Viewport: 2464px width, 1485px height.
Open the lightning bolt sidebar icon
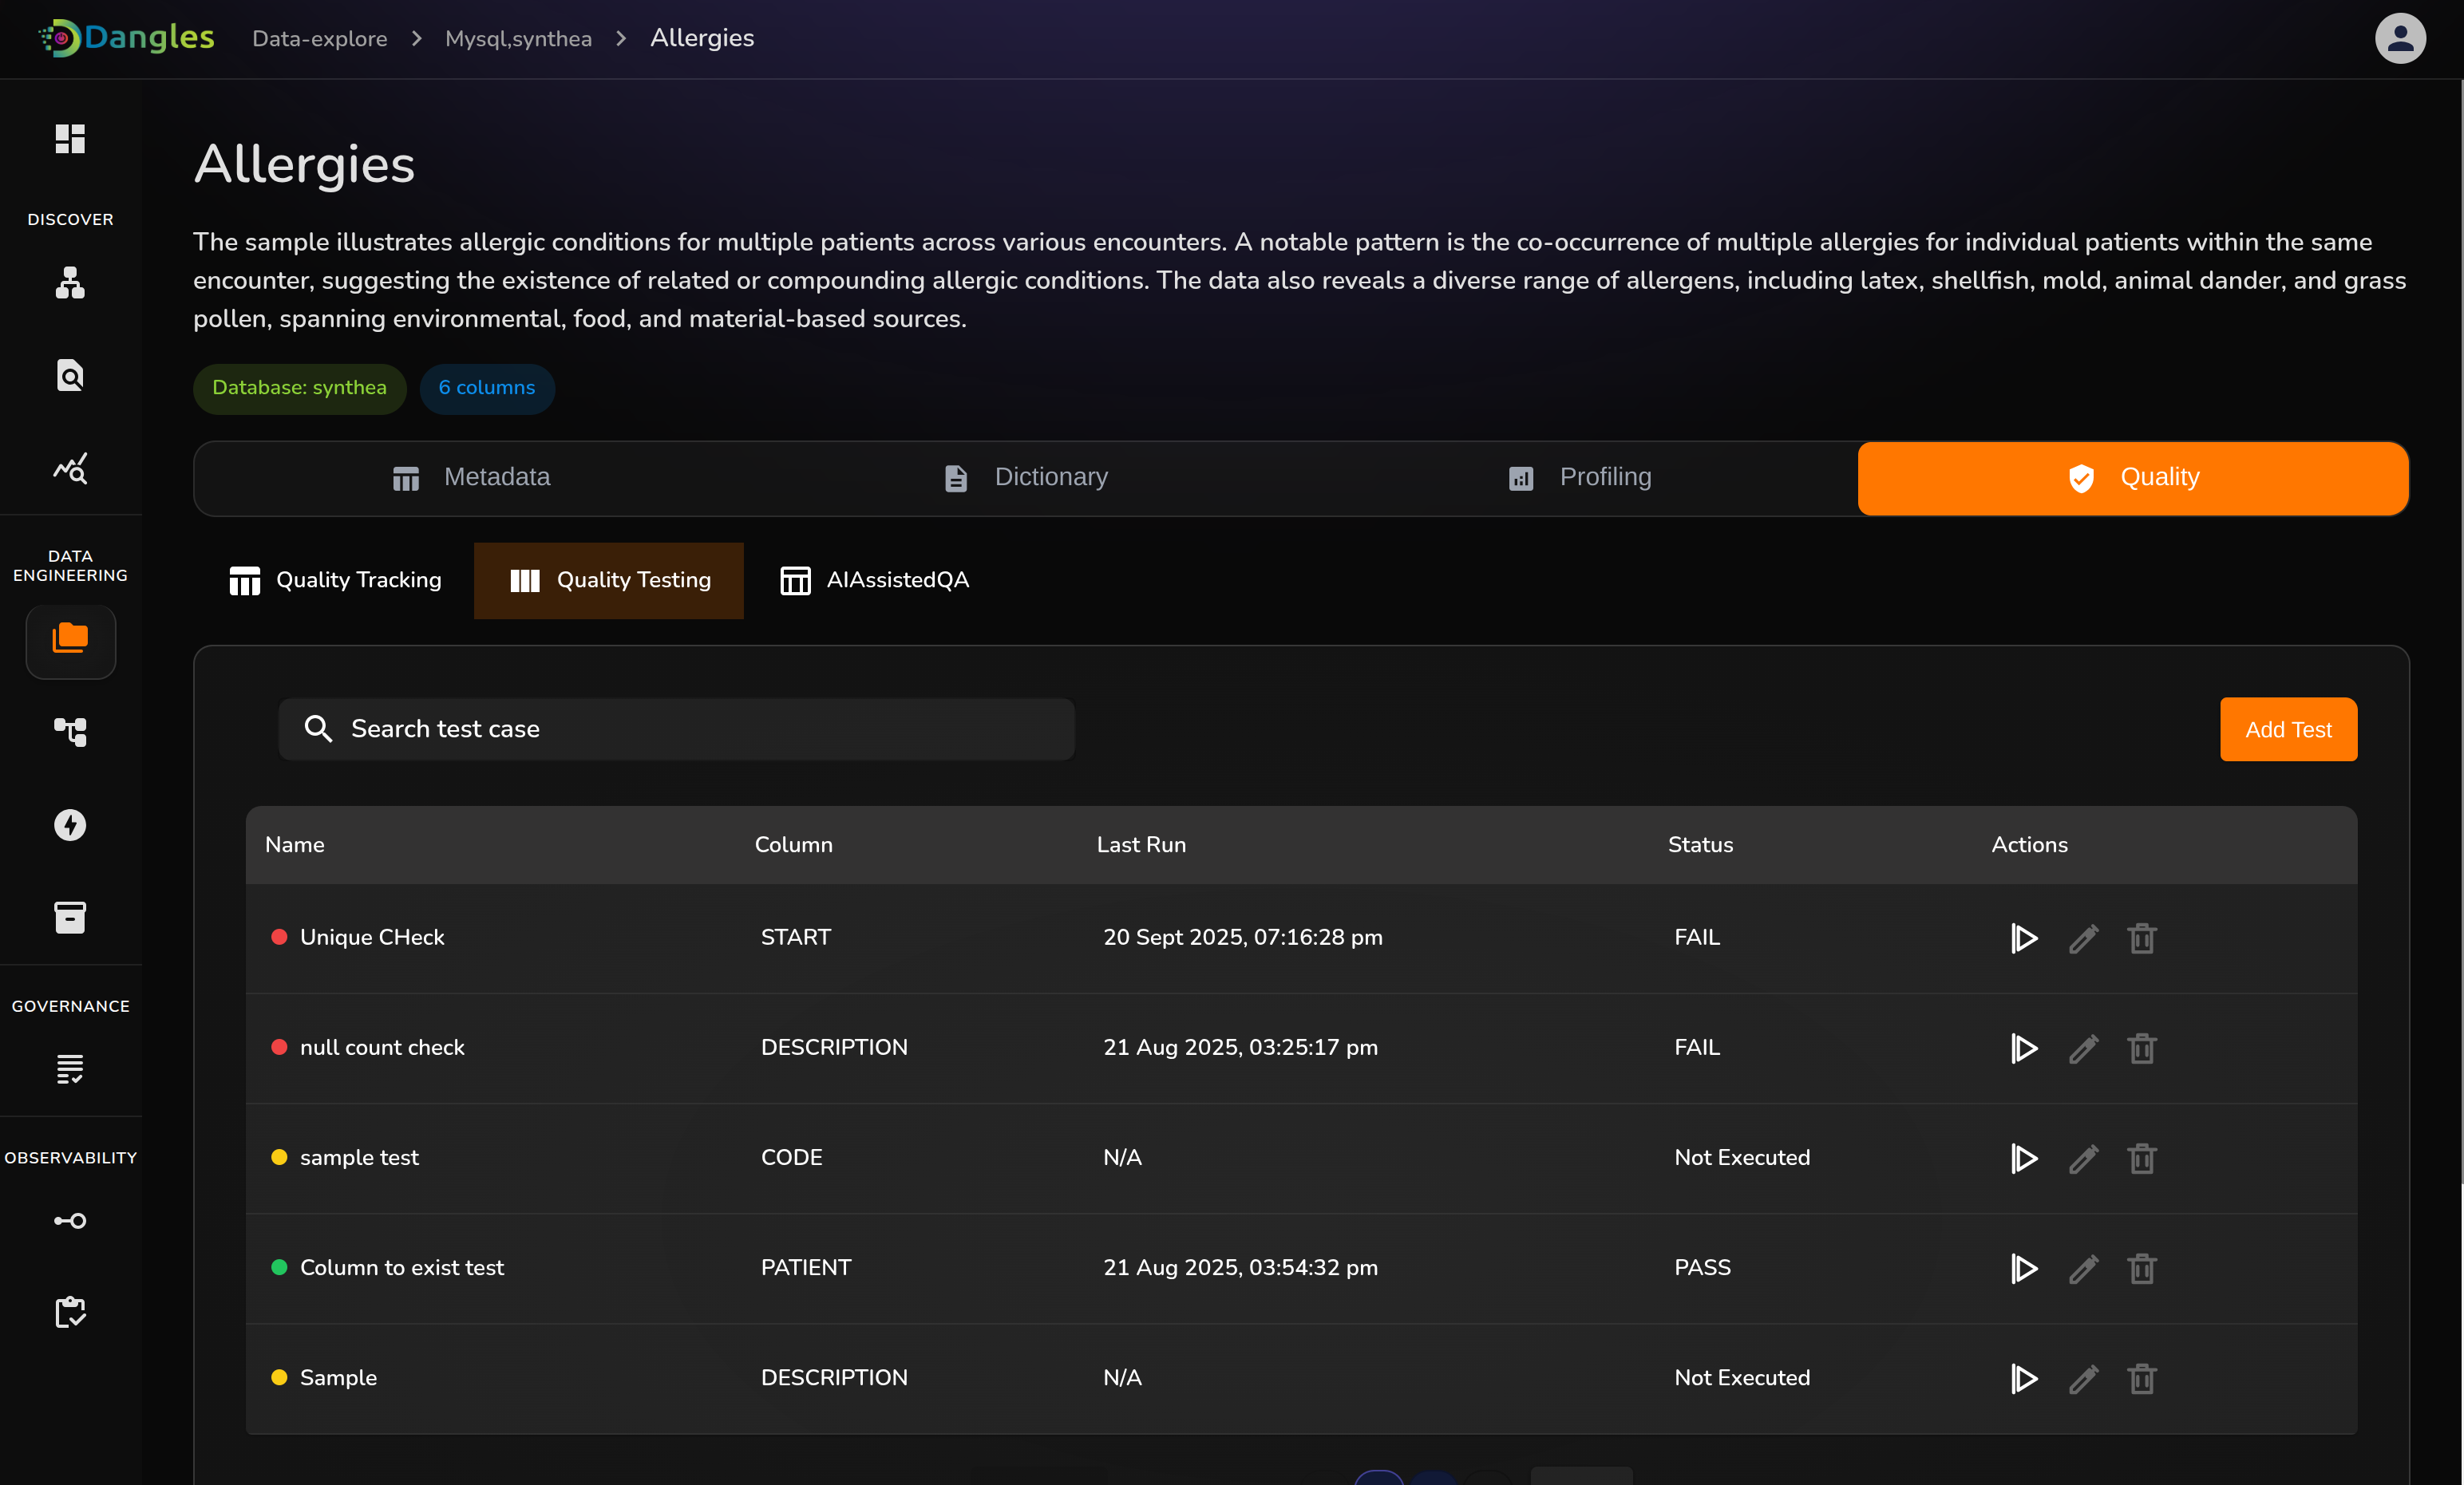[x=70, y=824]
